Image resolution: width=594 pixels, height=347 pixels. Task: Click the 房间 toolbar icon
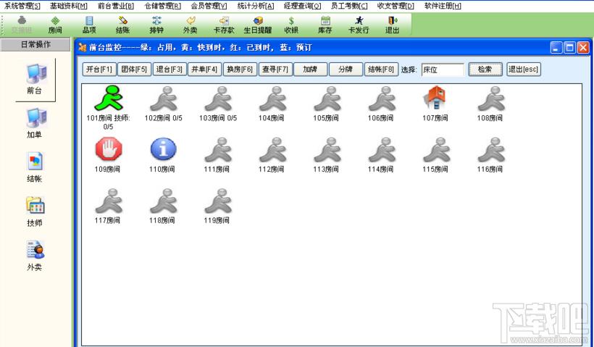click(x=55, y=25)
